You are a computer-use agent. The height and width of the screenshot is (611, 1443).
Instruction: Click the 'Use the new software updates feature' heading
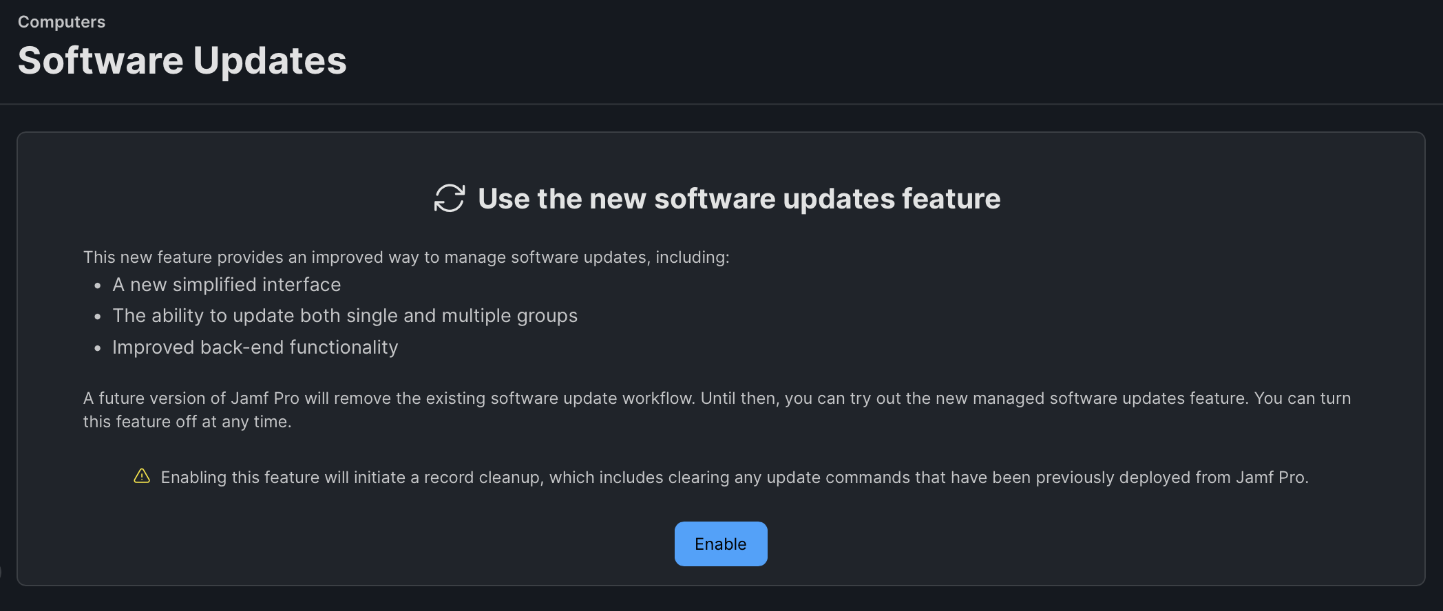click(x=739, y=199)
